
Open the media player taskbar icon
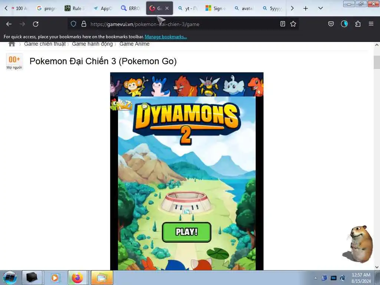click(x=55, y=278)
